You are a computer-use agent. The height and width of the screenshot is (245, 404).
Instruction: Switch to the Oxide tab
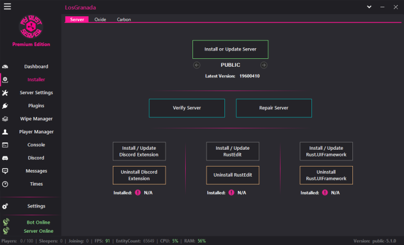100,20
